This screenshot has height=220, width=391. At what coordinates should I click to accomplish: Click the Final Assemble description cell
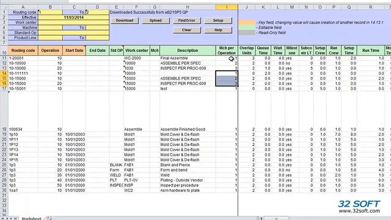188,58
